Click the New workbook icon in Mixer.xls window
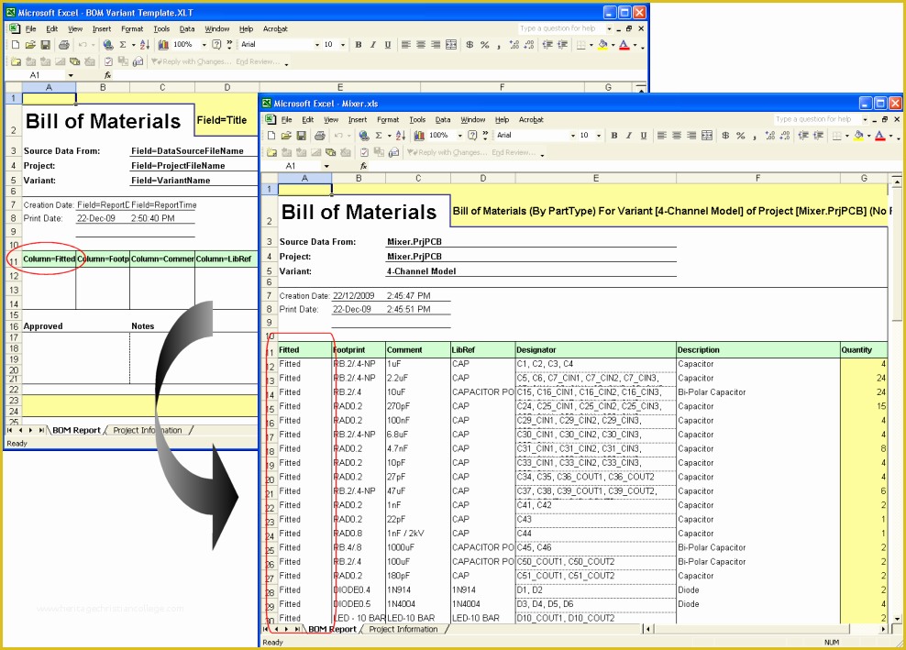Image resolution: width=906 pixels, height=650 pixels. pos(271,135)
